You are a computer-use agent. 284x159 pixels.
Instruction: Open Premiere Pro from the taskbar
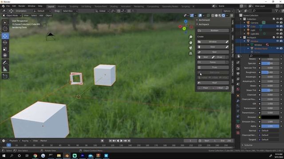tap(83, 155)
